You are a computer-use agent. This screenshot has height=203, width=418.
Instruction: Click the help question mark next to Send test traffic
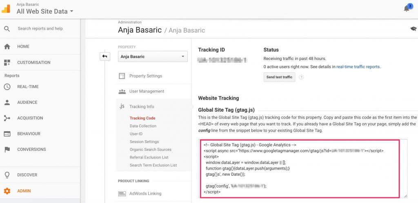coord(301,77)
